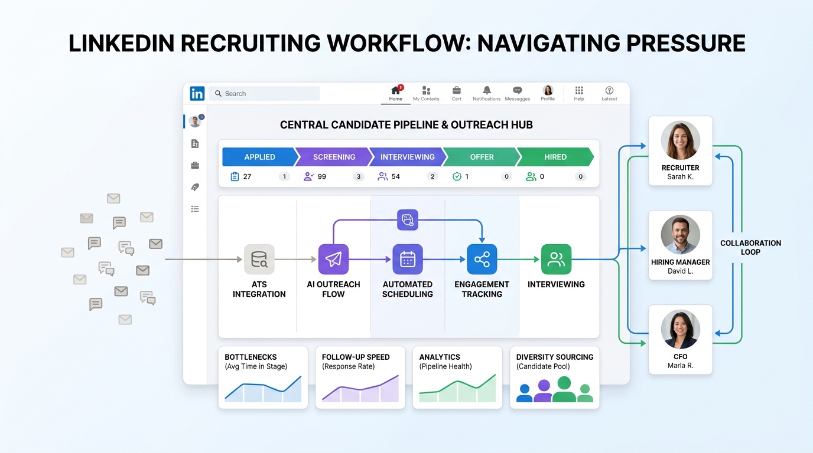
Task: Open the Recruiter Sarah K. card
Action: coord(680,151)
